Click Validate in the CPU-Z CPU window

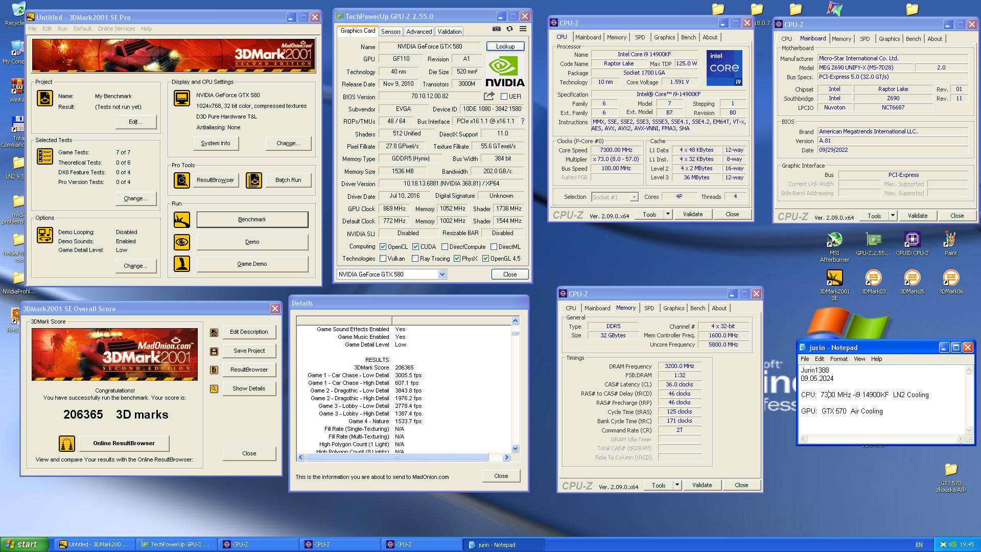click(x=693, y=214)
